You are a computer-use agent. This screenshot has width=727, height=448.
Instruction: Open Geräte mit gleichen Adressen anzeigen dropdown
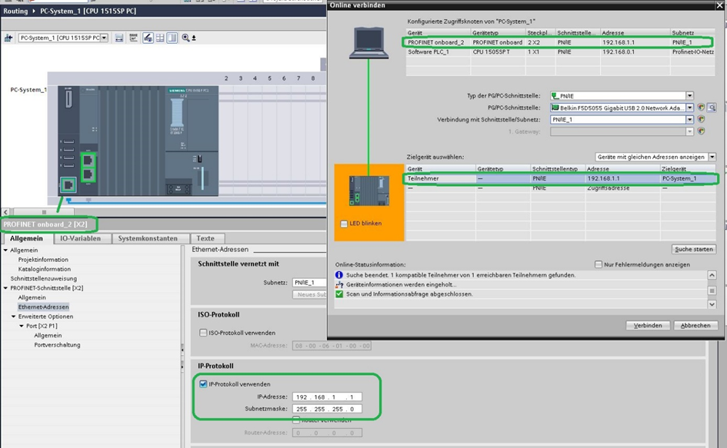coord(712,157)
